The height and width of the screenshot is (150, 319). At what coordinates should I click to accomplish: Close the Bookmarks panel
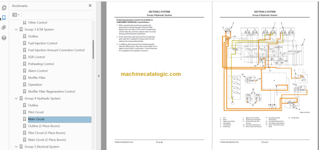point(90,6)
